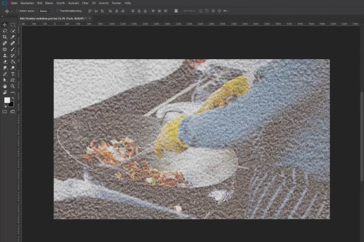Enable the Autom. ausw. checkbox

18,11
